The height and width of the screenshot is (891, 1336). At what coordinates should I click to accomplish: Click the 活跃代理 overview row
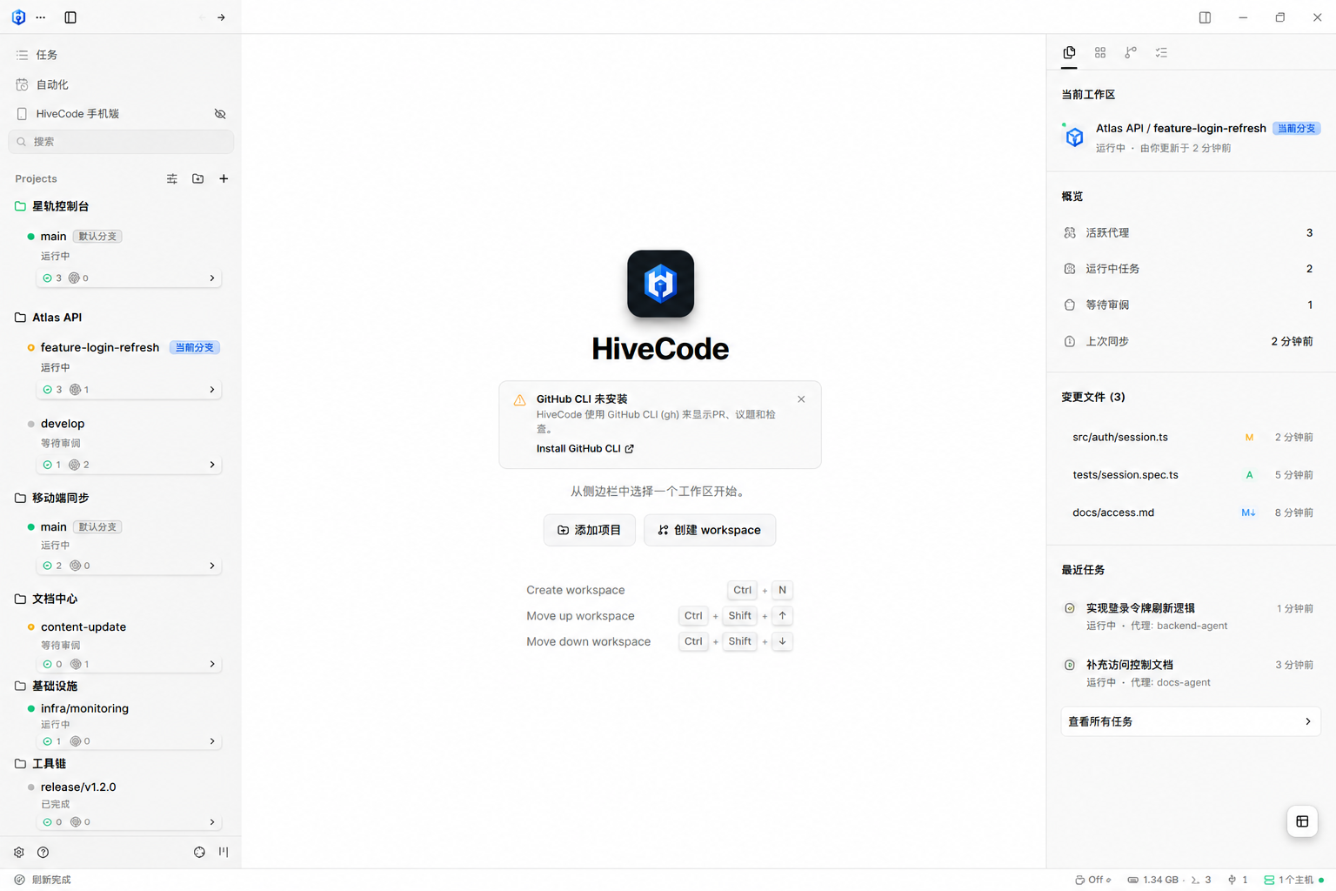pos(1190,232)
